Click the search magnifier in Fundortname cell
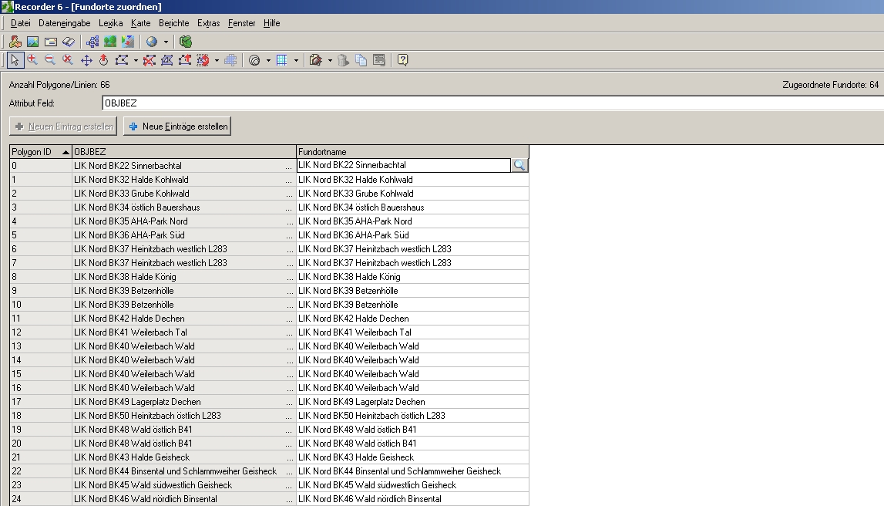884x506 pixels. click(x=519, y=165)
